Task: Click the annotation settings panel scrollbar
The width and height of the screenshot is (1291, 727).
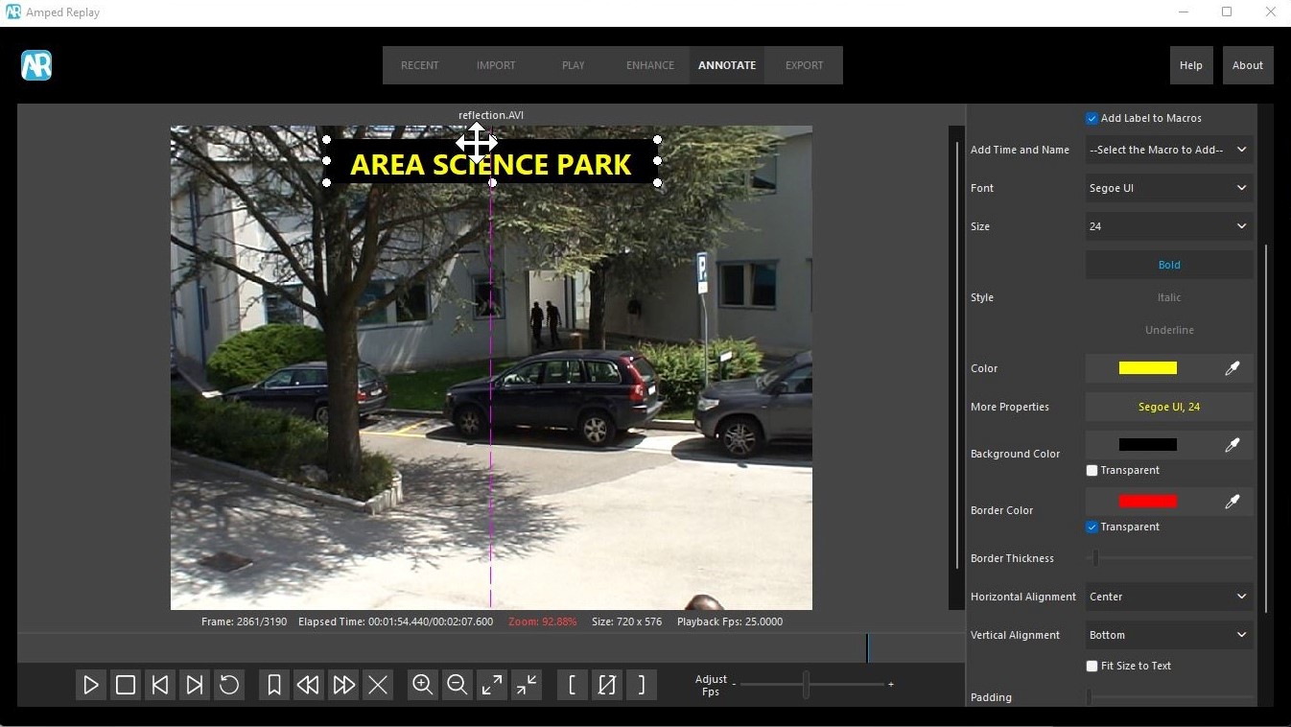Action: (1266, 429)
